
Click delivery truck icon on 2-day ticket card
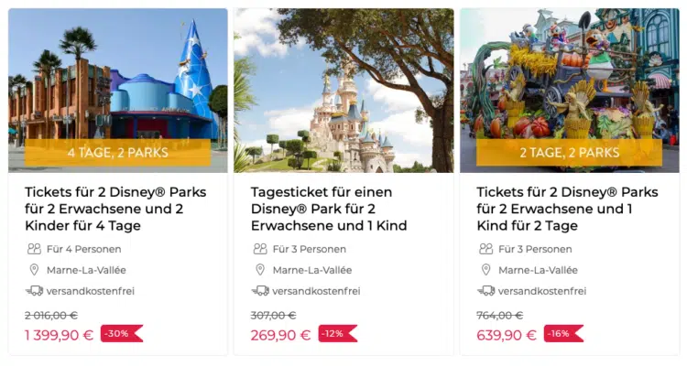click(486, 291)
